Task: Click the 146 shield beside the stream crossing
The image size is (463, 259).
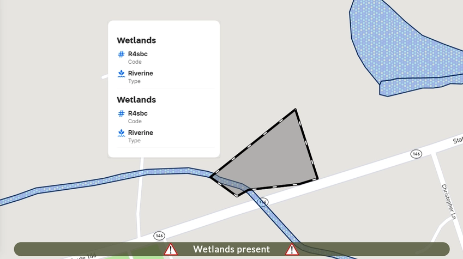Action: click(x=262, y=202)
